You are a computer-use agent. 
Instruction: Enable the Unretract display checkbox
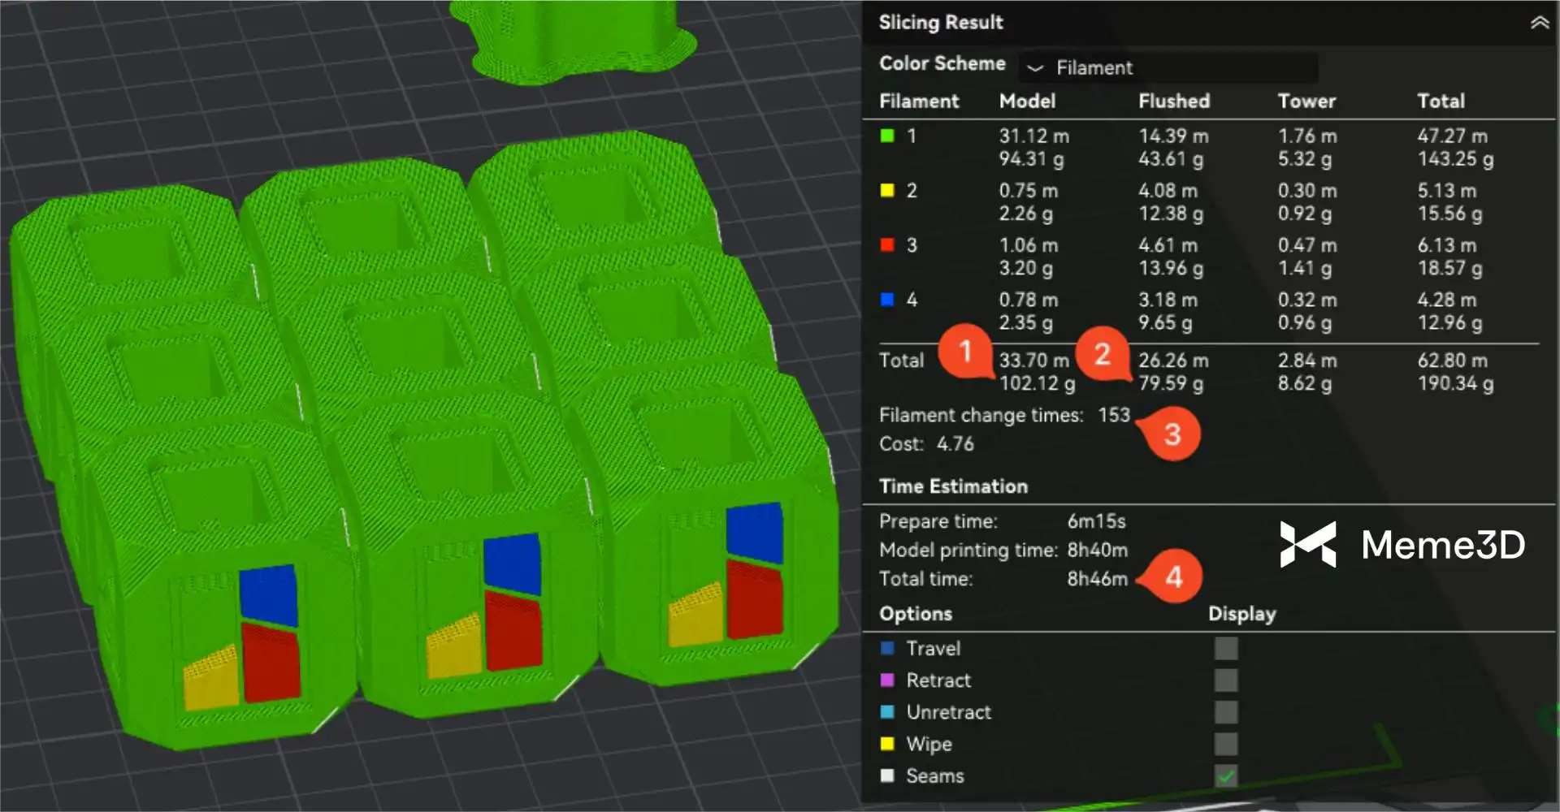click(x=1226, y=712)
